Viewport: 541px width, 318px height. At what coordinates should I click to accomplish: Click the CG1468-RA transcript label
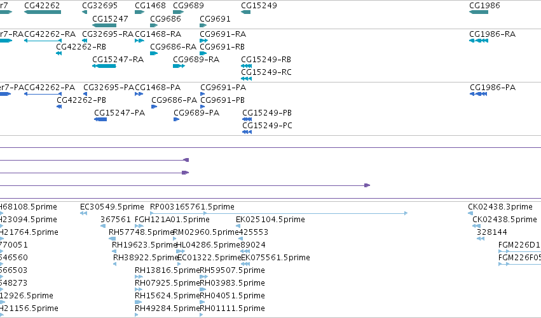158,34
